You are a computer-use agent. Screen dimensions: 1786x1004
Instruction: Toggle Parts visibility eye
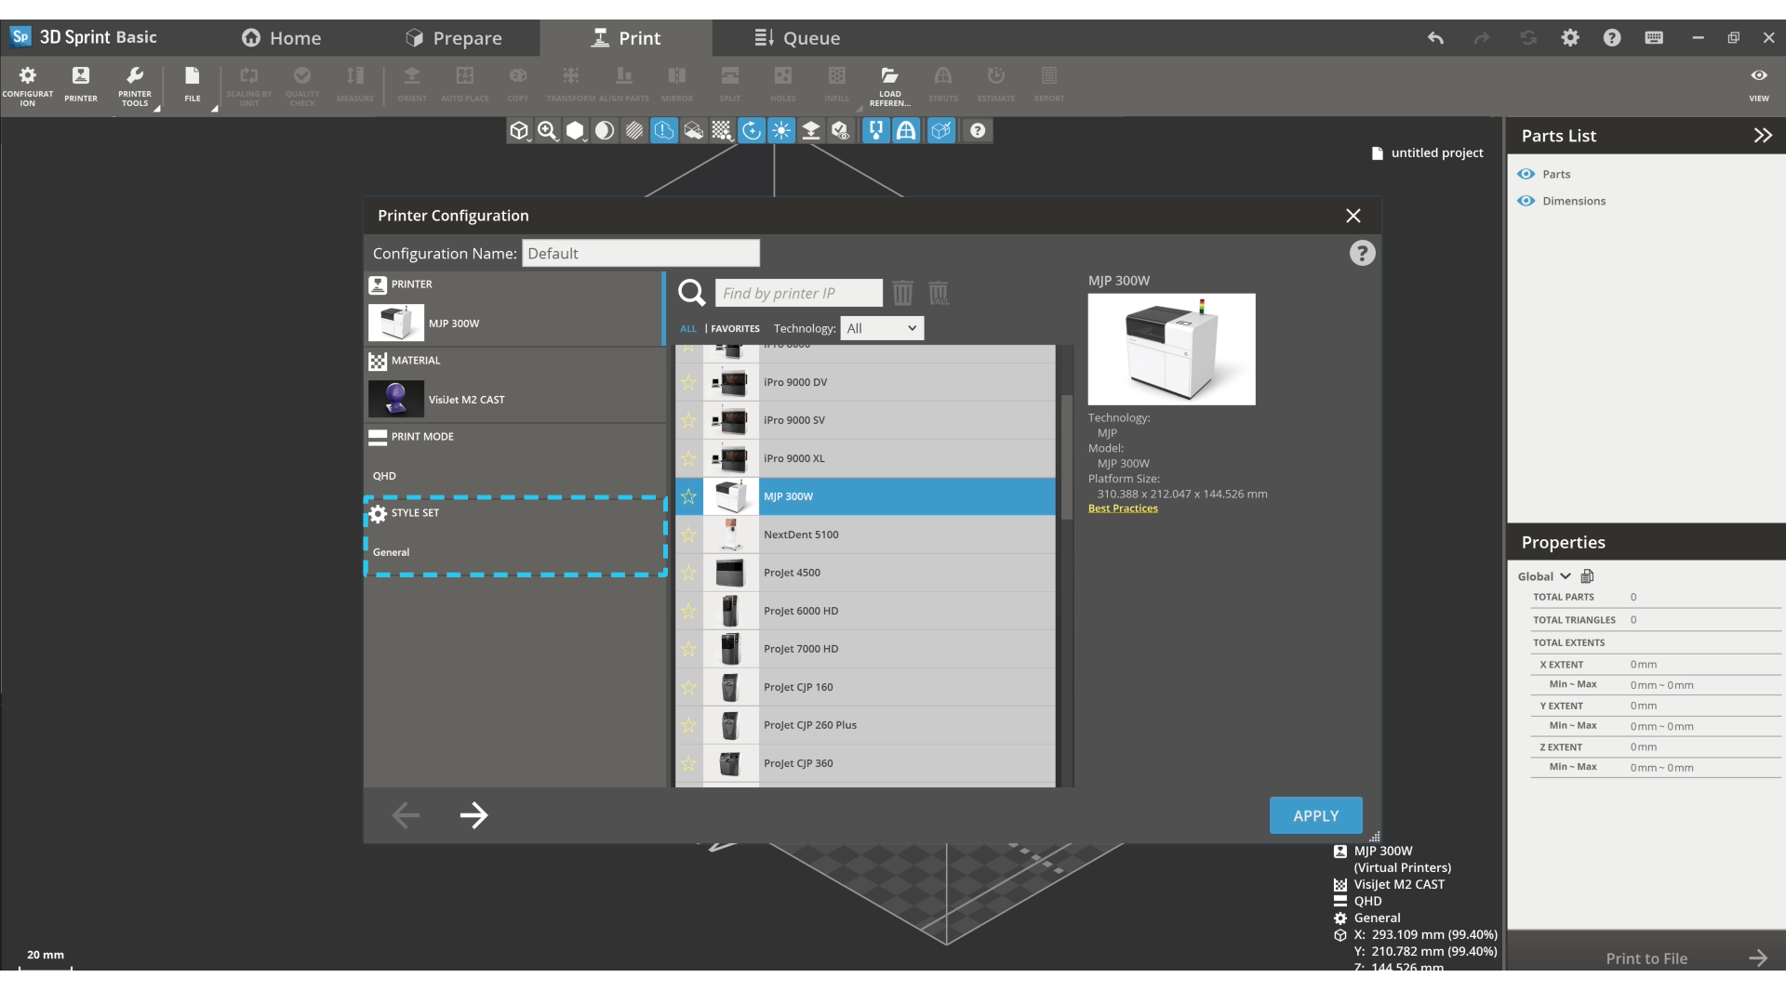(x=1526, y=174)
